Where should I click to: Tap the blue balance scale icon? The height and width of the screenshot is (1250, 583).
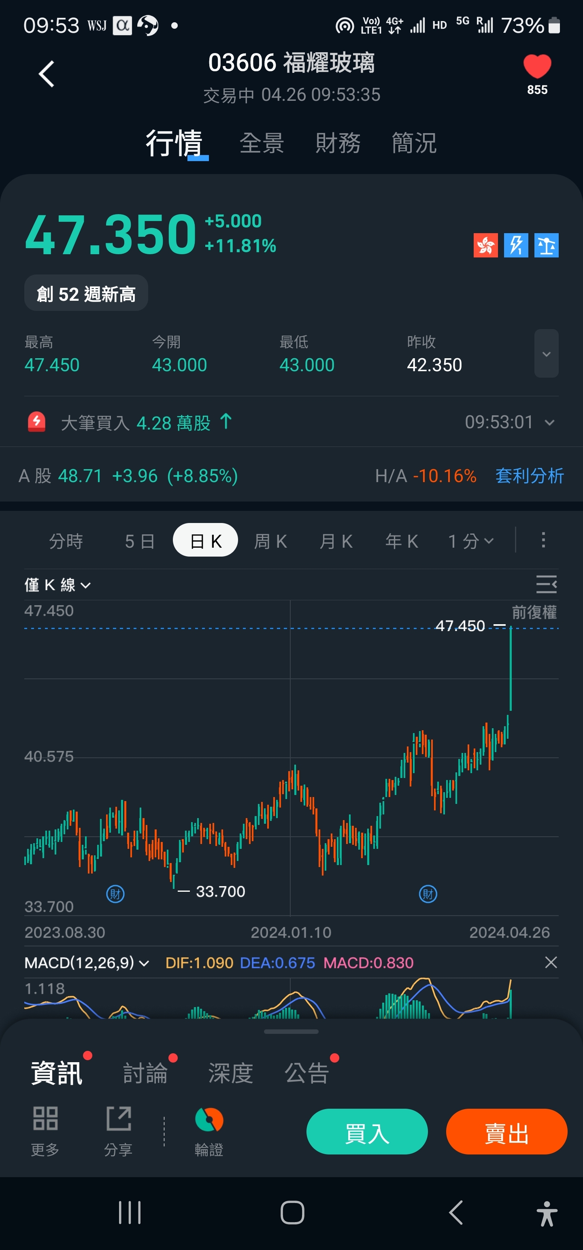pyautogui.click(x=546, y=245)
